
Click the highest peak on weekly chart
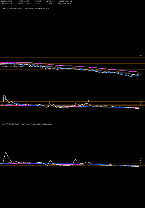4,94
